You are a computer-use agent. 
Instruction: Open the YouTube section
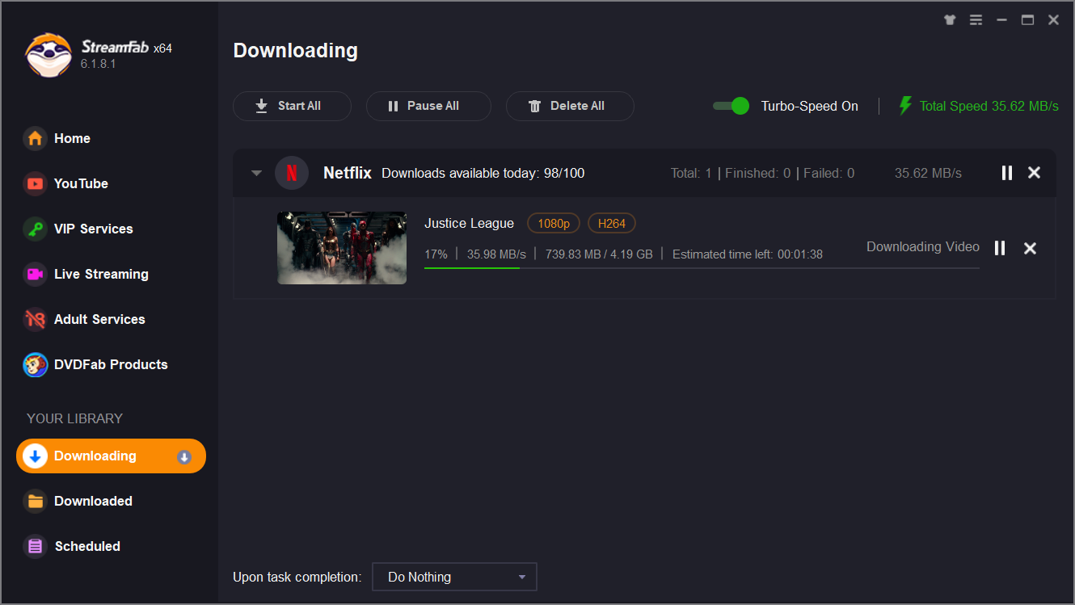[81, 183]
